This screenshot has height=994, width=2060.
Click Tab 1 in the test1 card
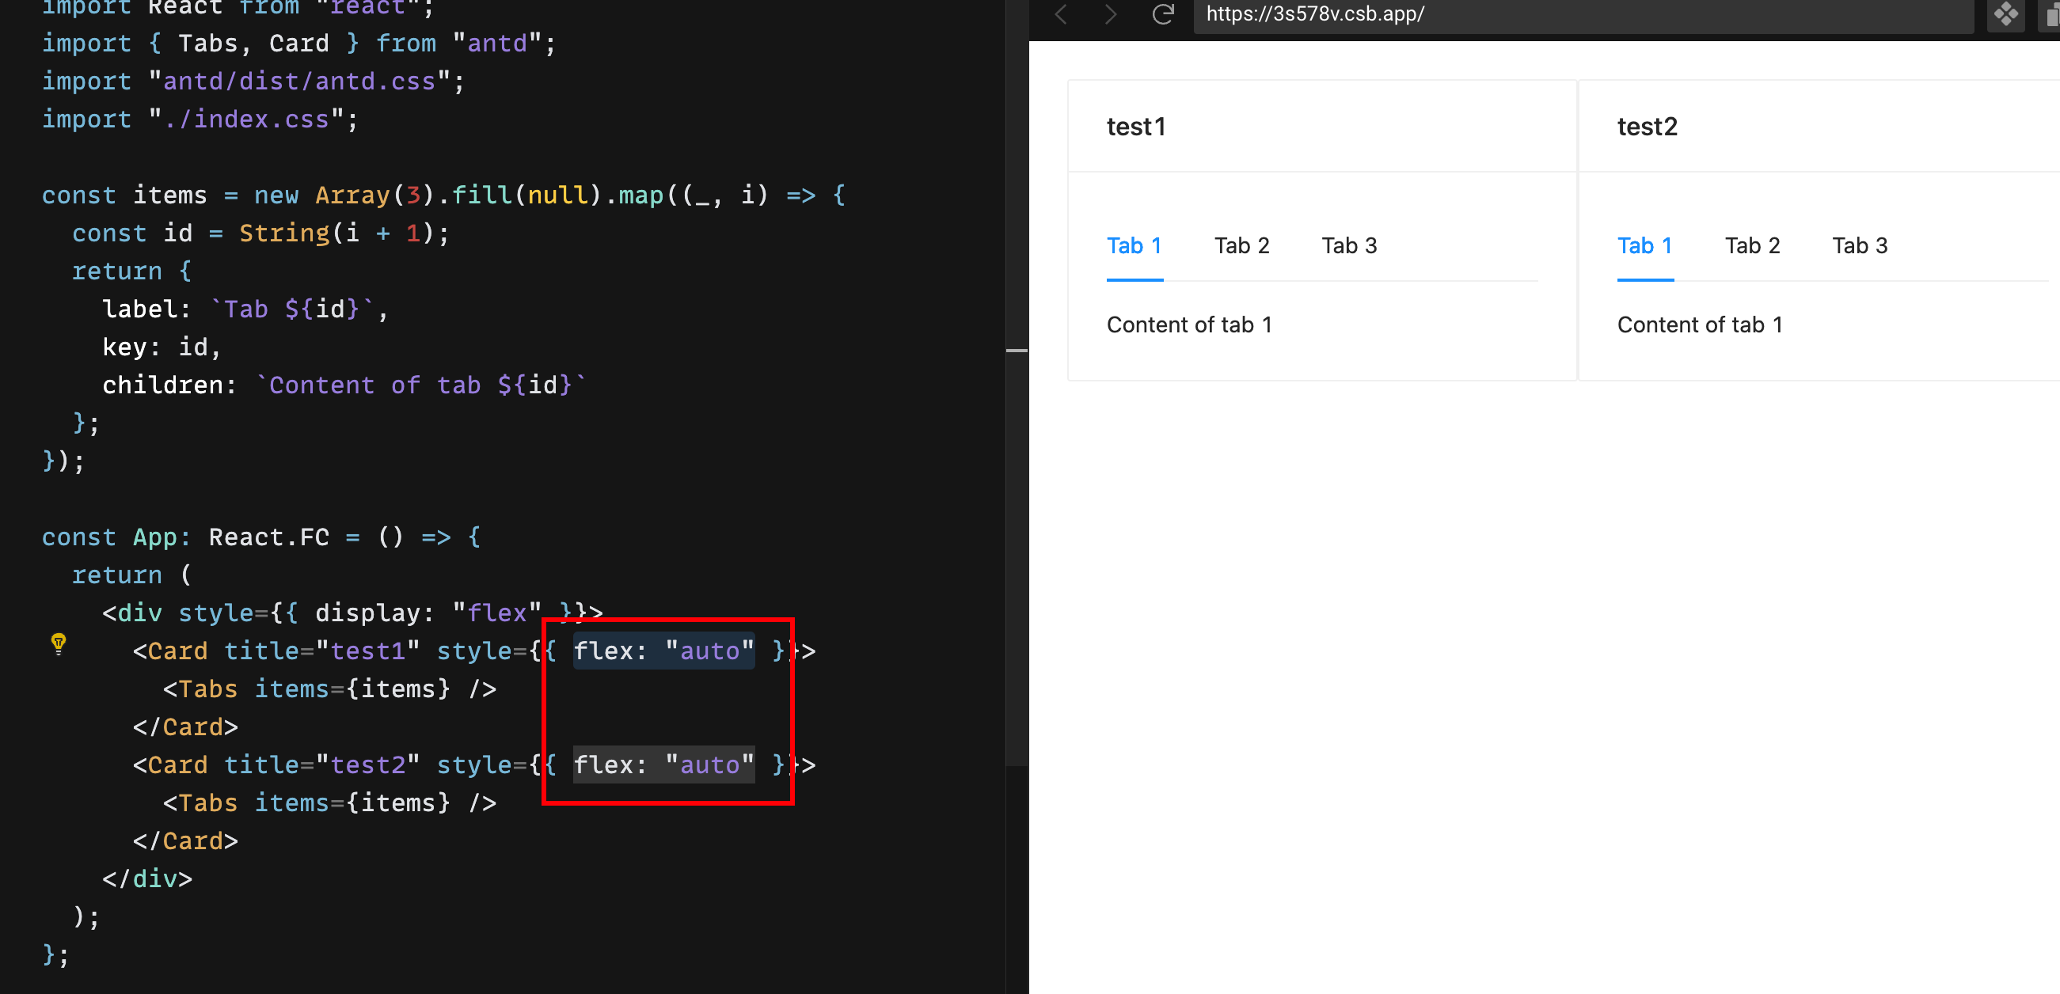(x=1134, y=245)
